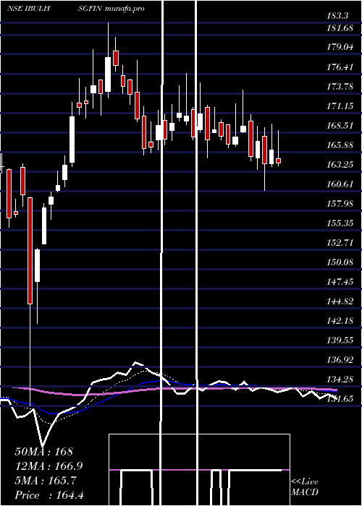Click the 150.08 price axis label
Viewport: 362px width, 506px height.
click(340, 262)
